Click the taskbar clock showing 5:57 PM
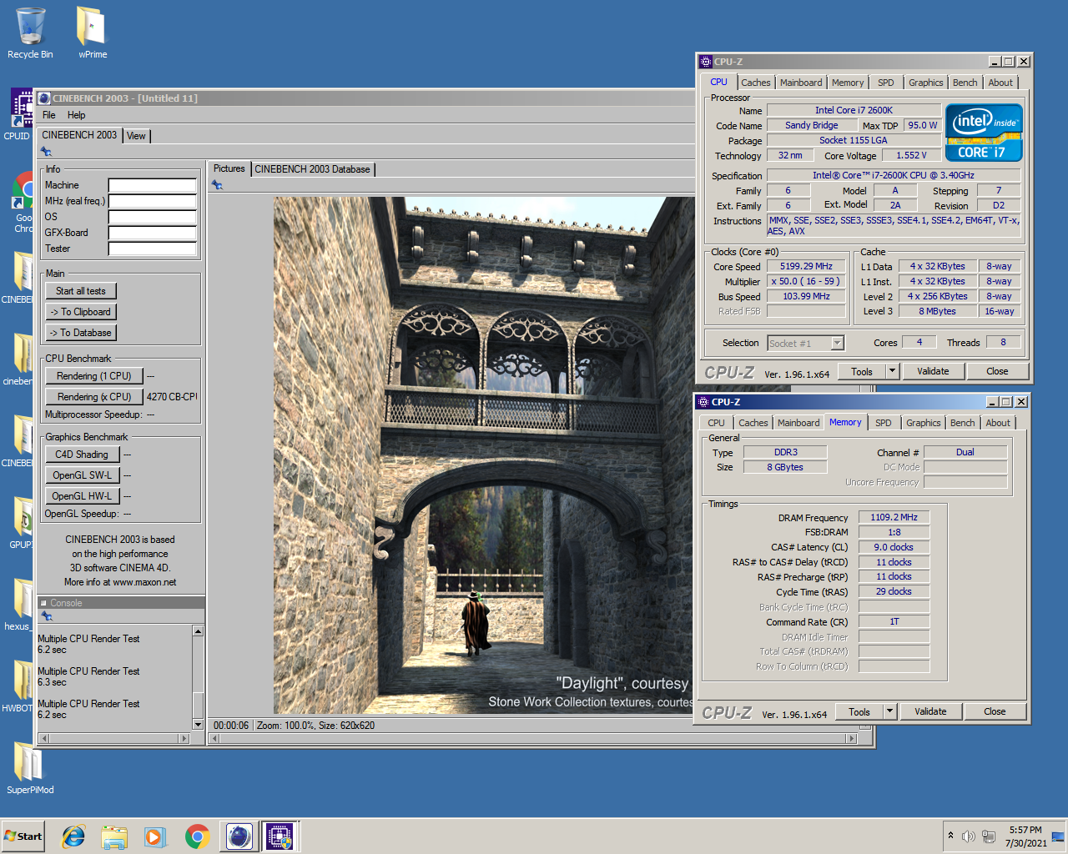The width and height of the screenshot is (1068, 854). tap(1025, 836)
